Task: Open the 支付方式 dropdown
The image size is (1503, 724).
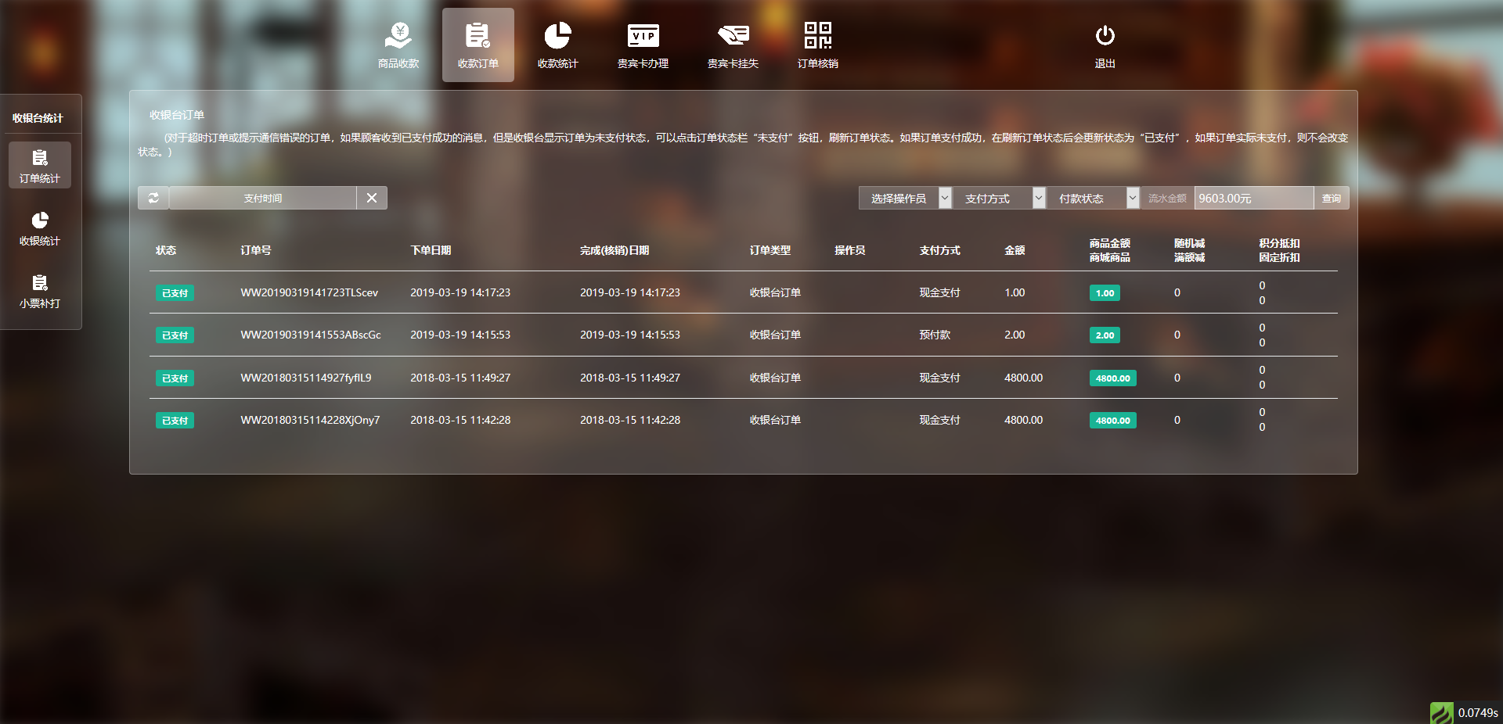Action: point(999,199)
